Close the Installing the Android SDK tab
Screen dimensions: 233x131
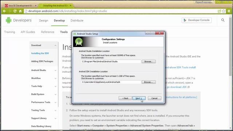click(71, 5)
